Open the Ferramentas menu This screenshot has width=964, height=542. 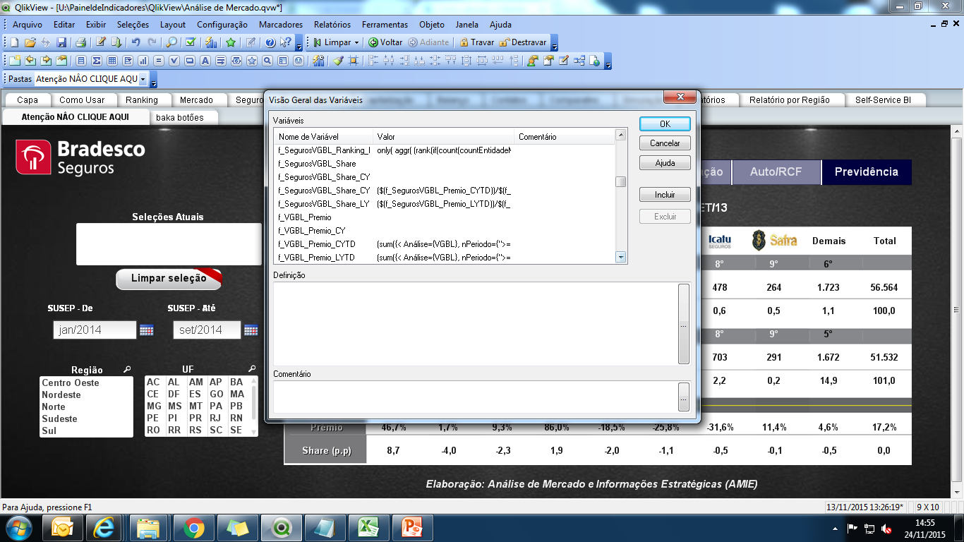click(x=385, y=24)
